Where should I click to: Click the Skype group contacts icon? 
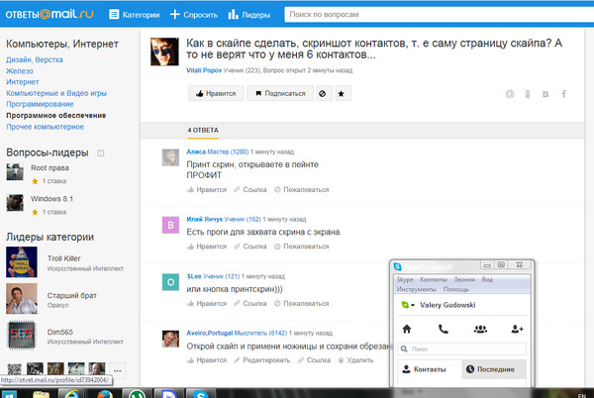pos(480,329)
